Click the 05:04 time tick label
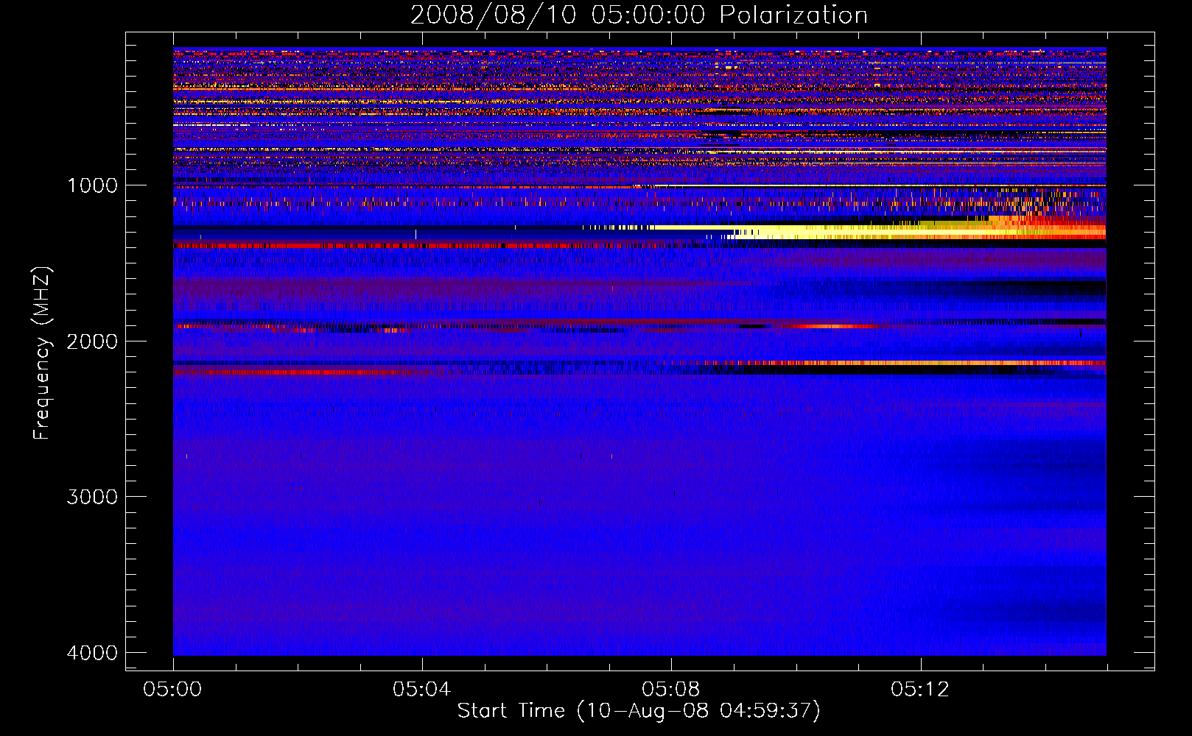This screenshot has height=736, width=1192. point(422,690)
